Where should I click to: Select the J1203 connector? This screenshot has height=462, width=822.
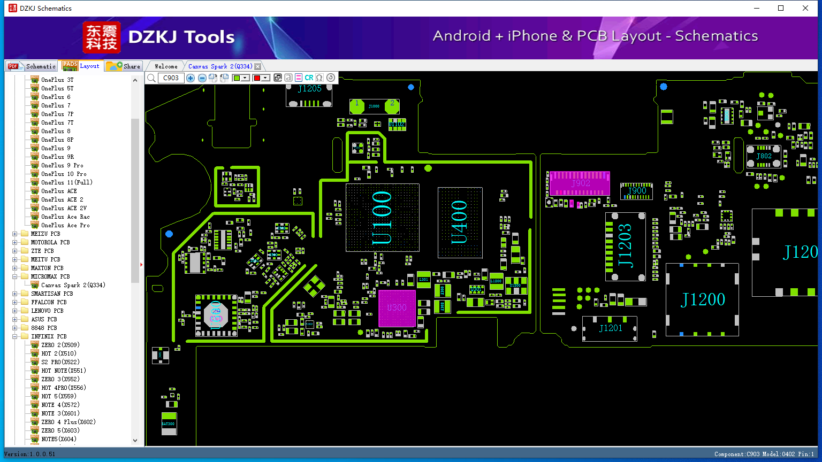click(x=625, y=247)
